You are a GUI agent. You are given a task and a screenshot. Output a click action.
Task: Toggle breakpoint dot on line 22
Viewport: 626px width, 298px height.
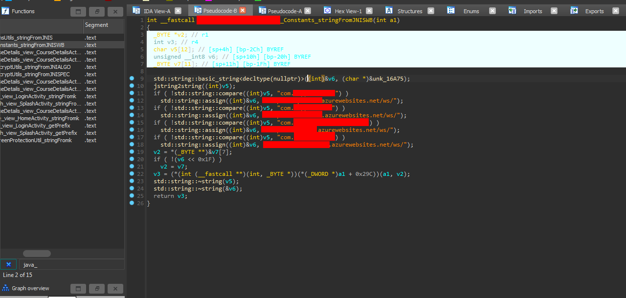132,174
